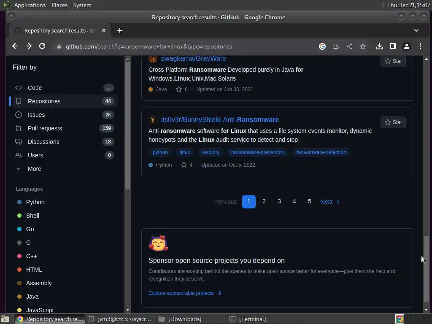Select the Issues filter
This screenshot has width=432, height=324.
65,115
